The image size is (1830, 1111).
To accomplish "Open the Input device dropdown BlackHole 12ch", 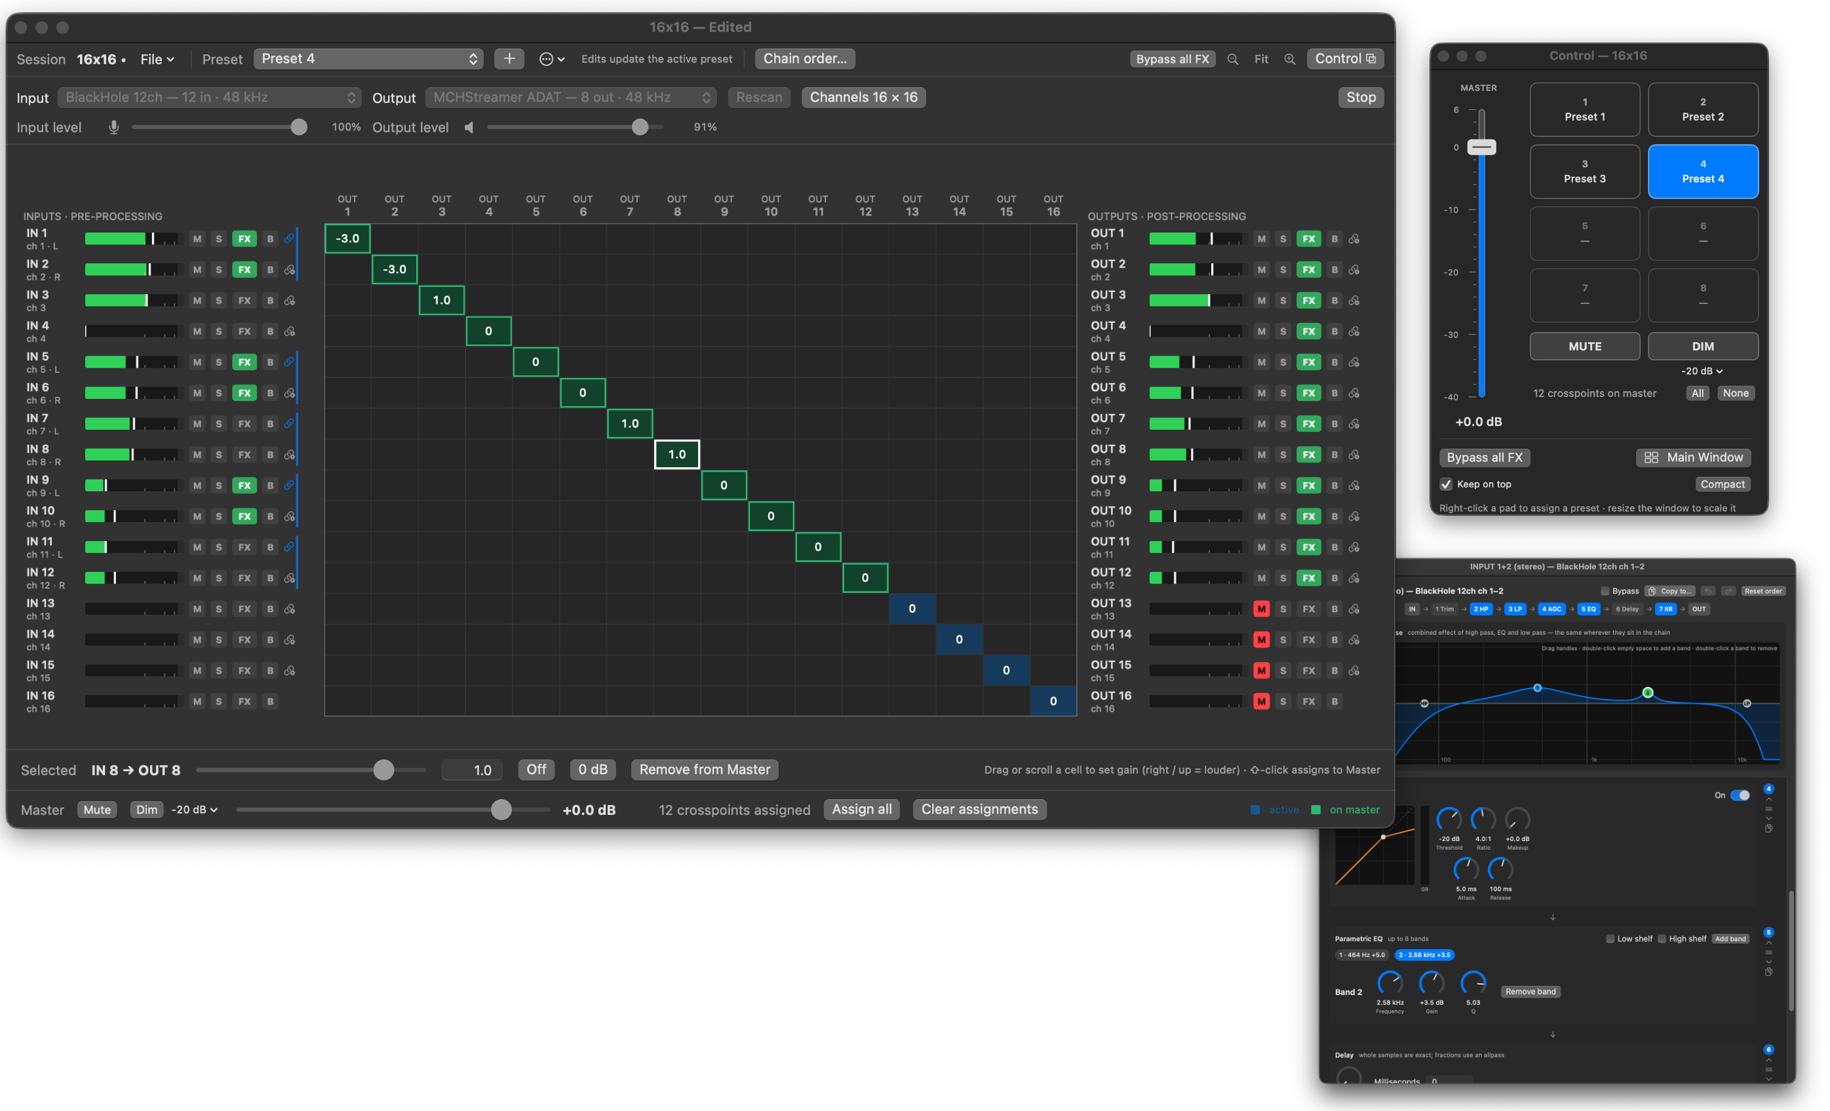I will click(210, 97).
